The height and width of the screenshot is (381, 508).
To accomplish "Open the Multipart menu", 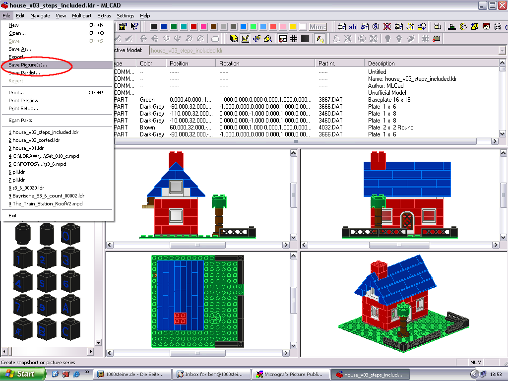I will tap(82, 15).
